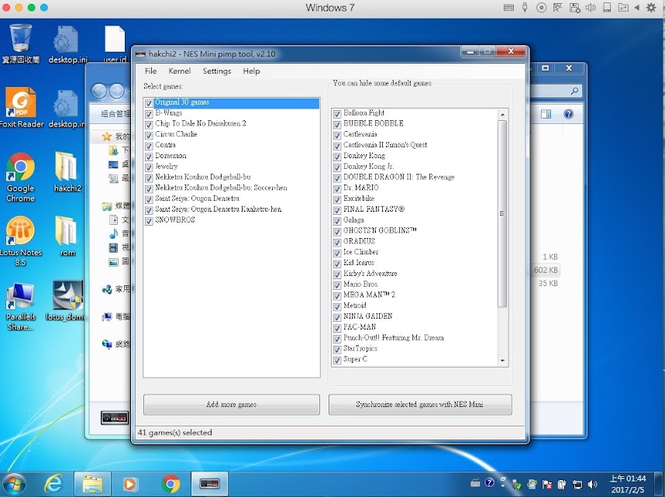Uncheck the Super C checkbox
665x497 pixels.
click(337, 361)
